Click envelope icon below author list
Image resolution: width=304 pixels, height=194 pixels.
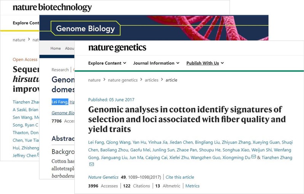coord(91,164)
